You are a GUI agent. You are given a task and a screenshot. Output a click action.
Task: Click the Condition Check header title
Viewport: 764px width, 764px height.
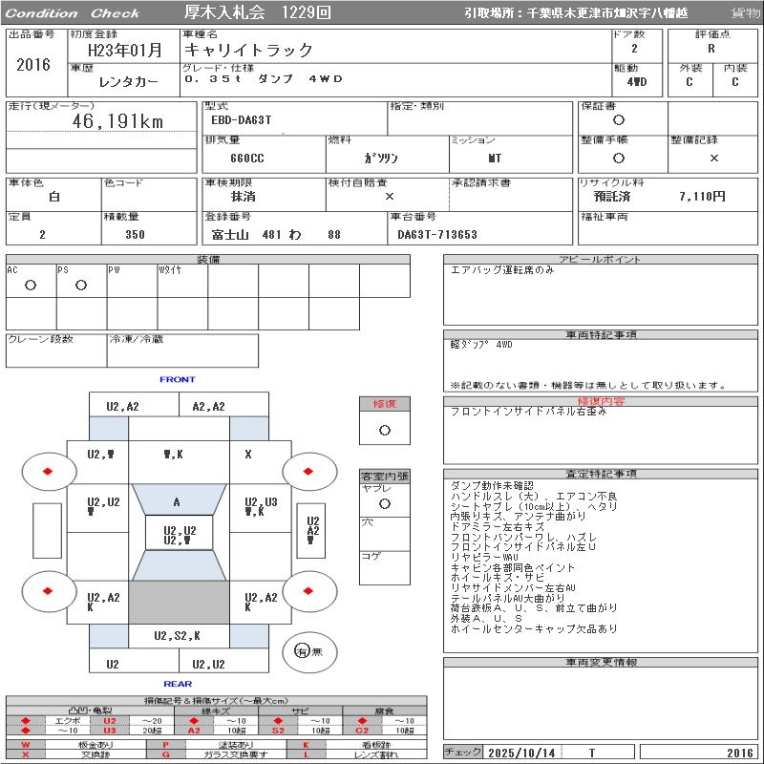(73, 13)
